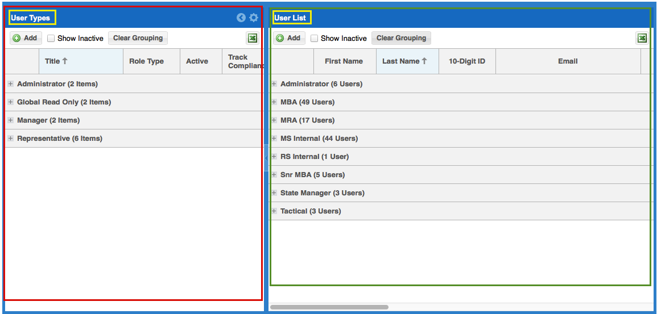The height and width of the screenshot is (314, 657).
Task: Expand the Administrator (2 Items) group
Action: coord(11,84)
